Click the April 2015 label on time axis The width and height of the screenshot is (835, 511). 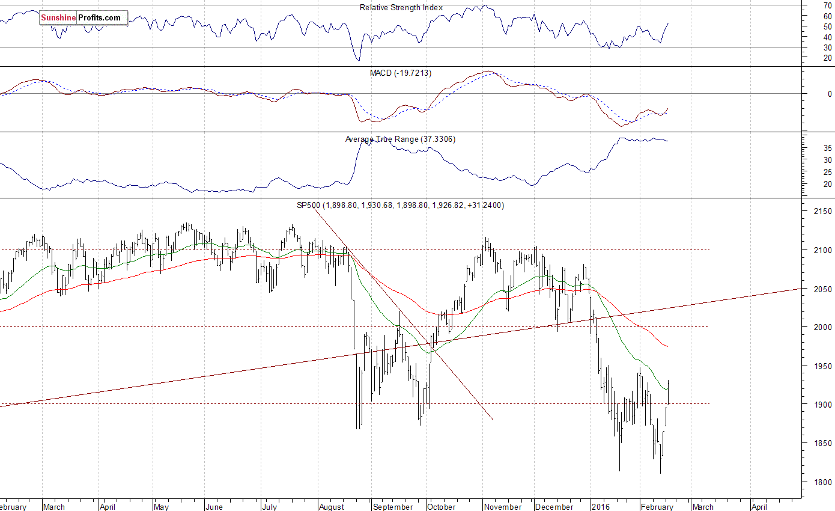click(106, 507)
